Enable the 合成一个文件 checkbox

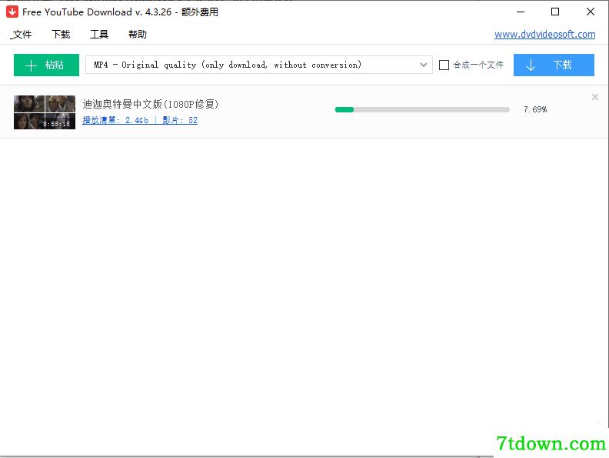tap(444, 65)
